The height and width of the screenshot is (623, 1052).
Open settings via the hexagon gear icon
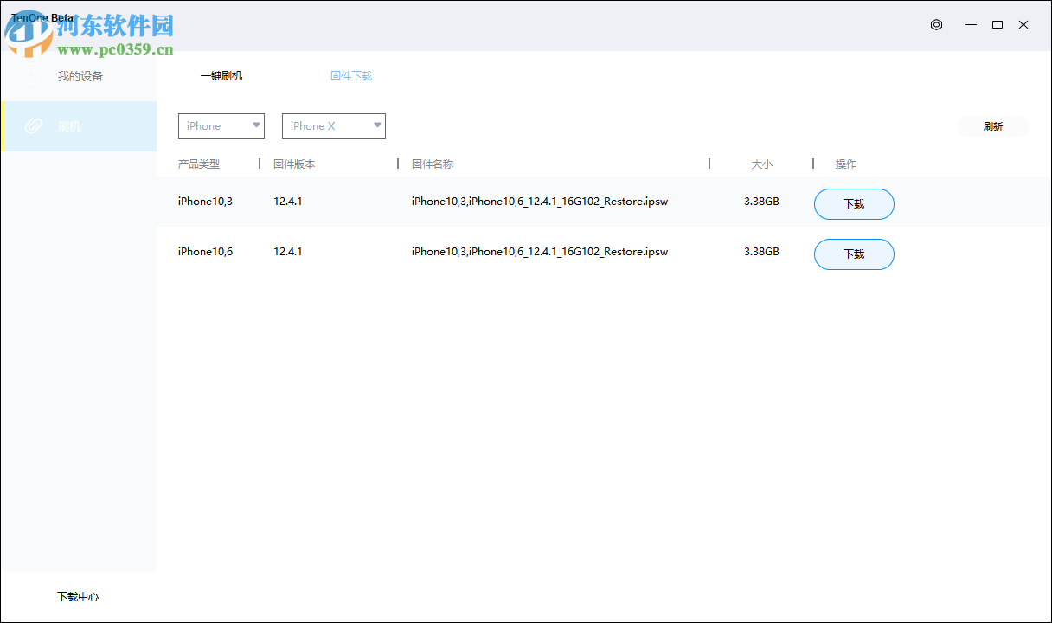(x=936, y=25)
